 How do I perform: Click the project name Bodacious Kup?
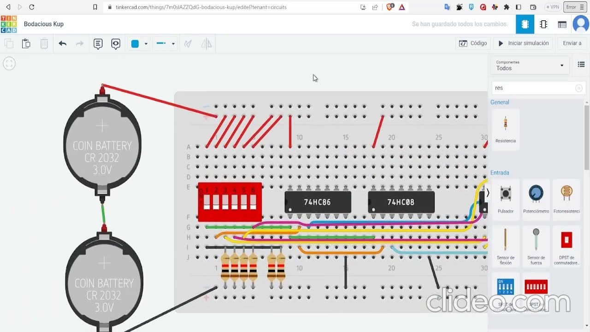click(44, 24)
